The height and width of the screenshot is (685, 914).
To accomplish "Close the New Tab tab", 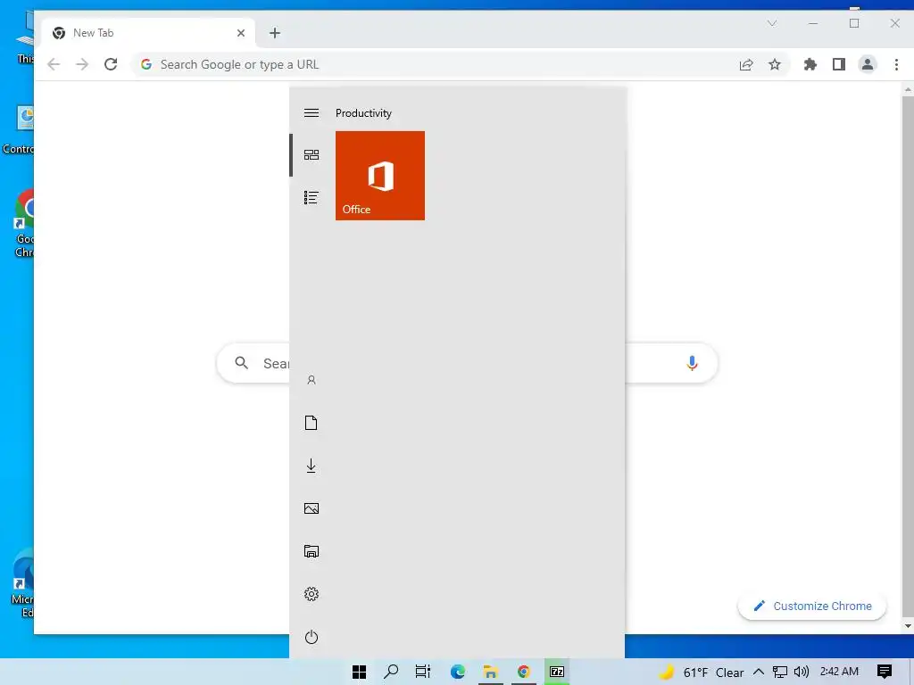I will 241,33.
